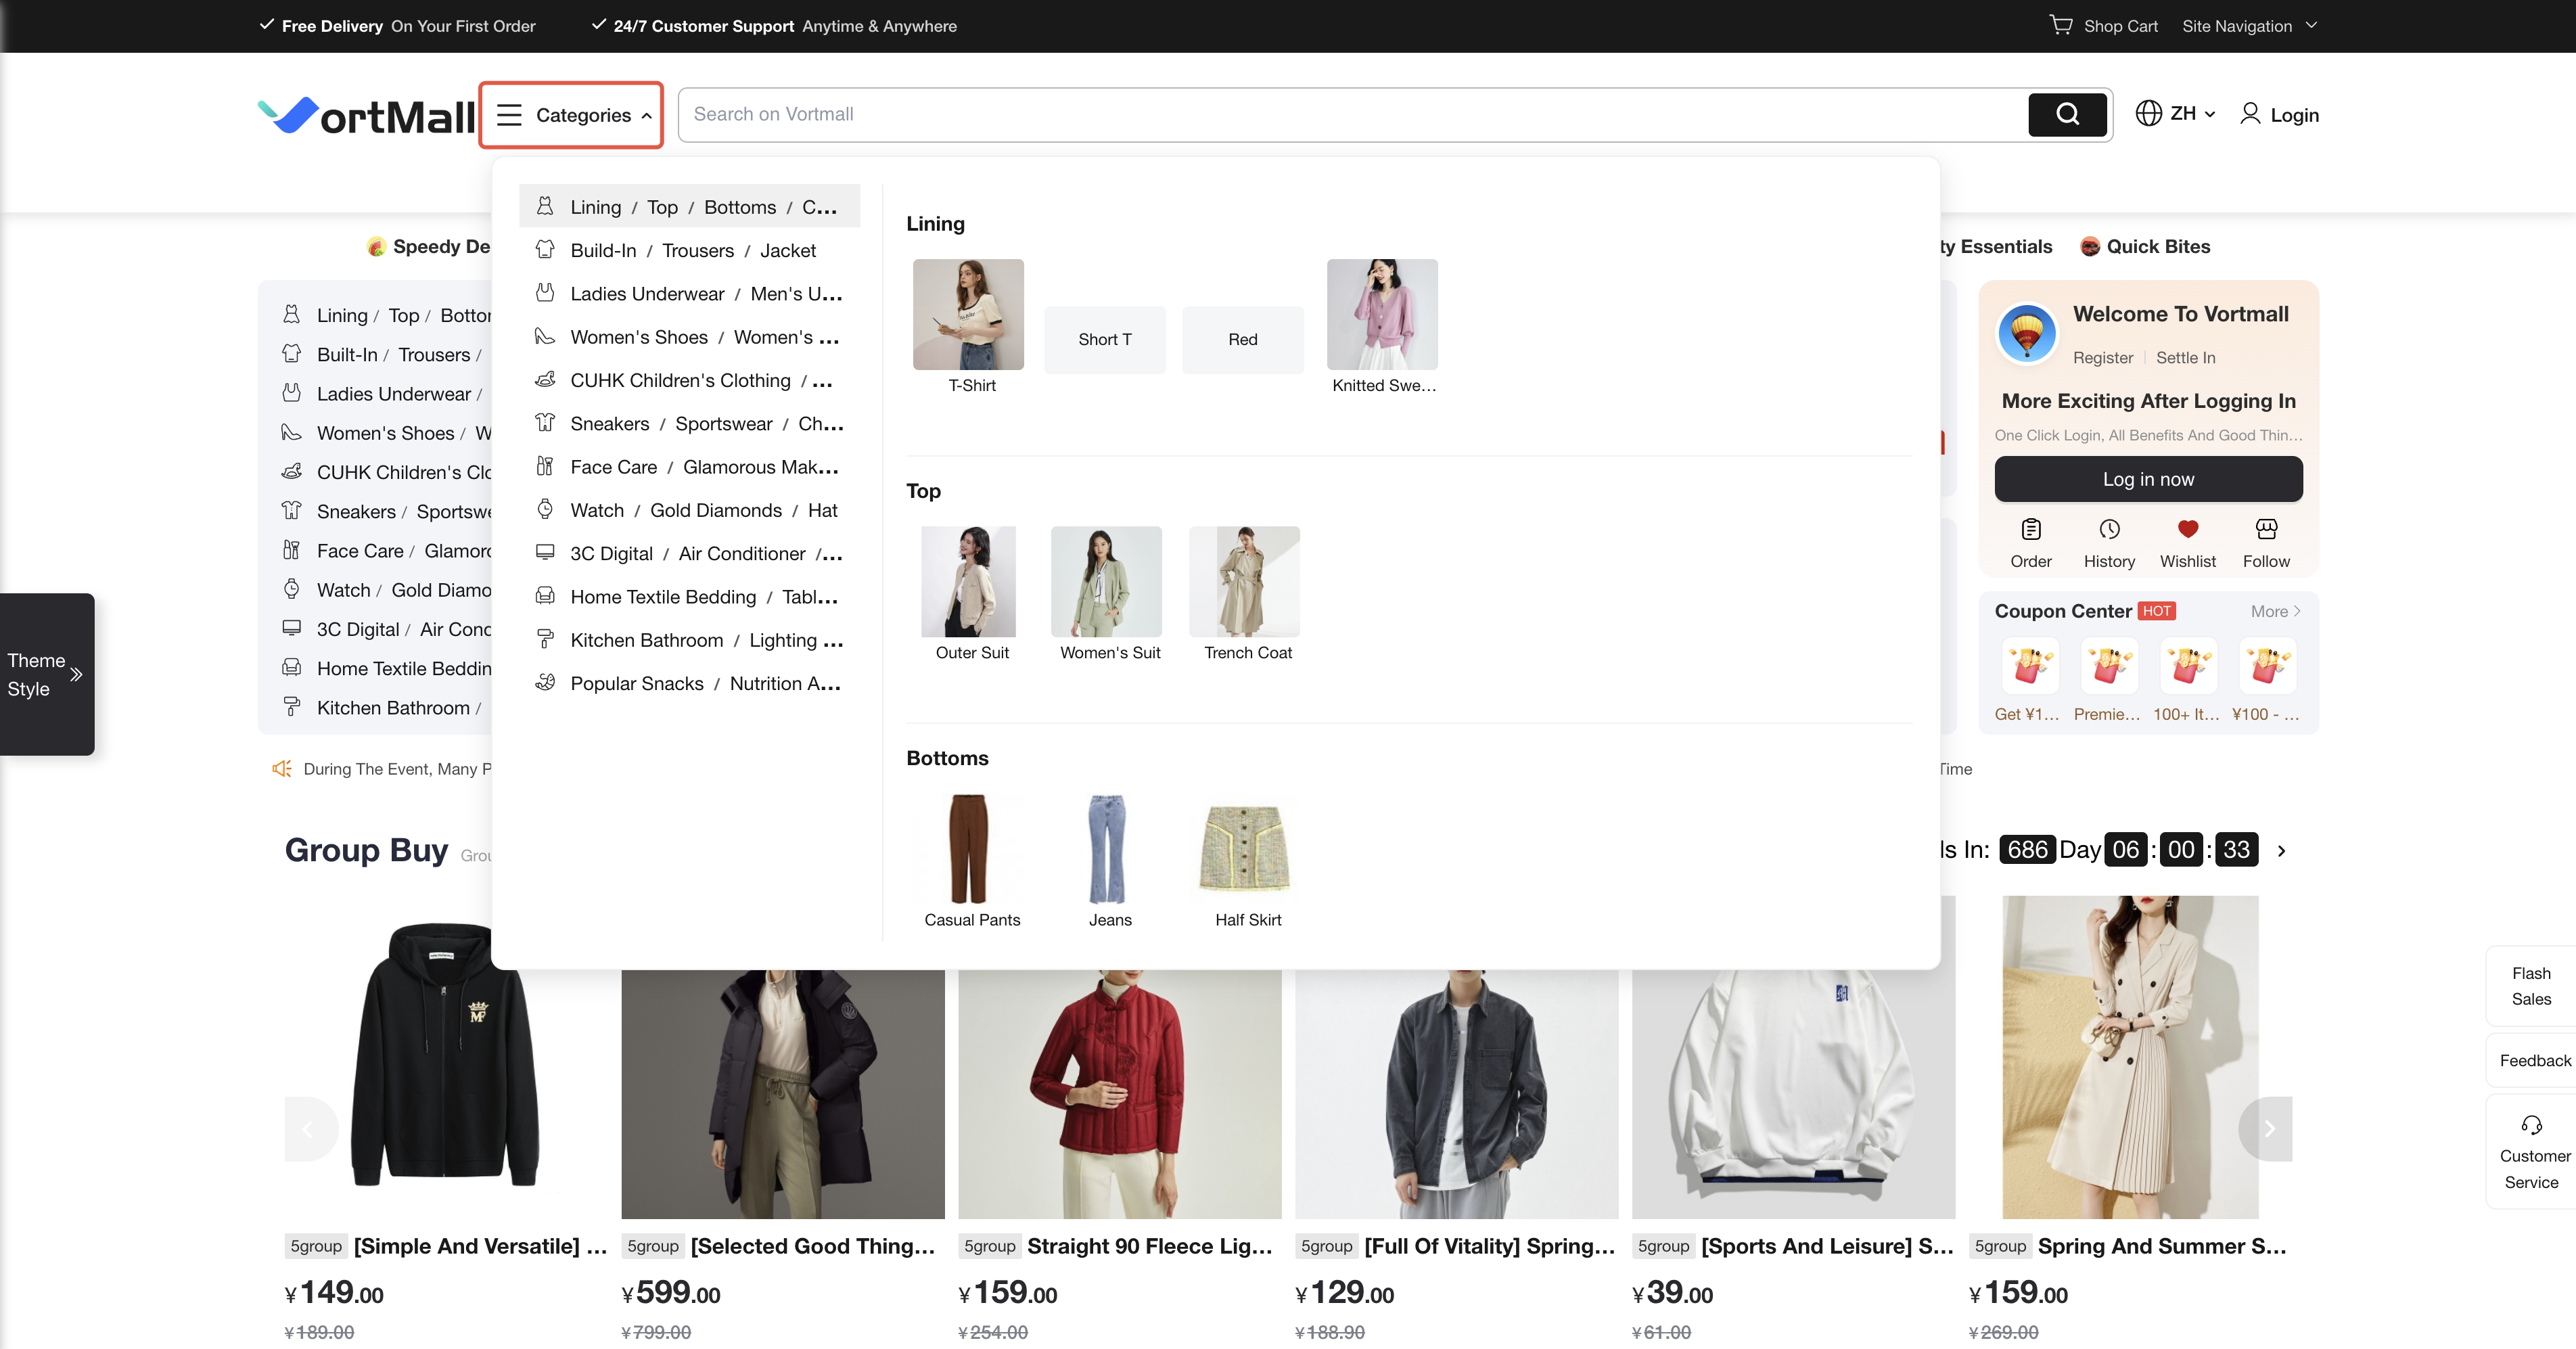Open the Follow store icon
The width and height of the screenshot is (2576, 1349).
pyautogui.click(x=2265, y=529)
